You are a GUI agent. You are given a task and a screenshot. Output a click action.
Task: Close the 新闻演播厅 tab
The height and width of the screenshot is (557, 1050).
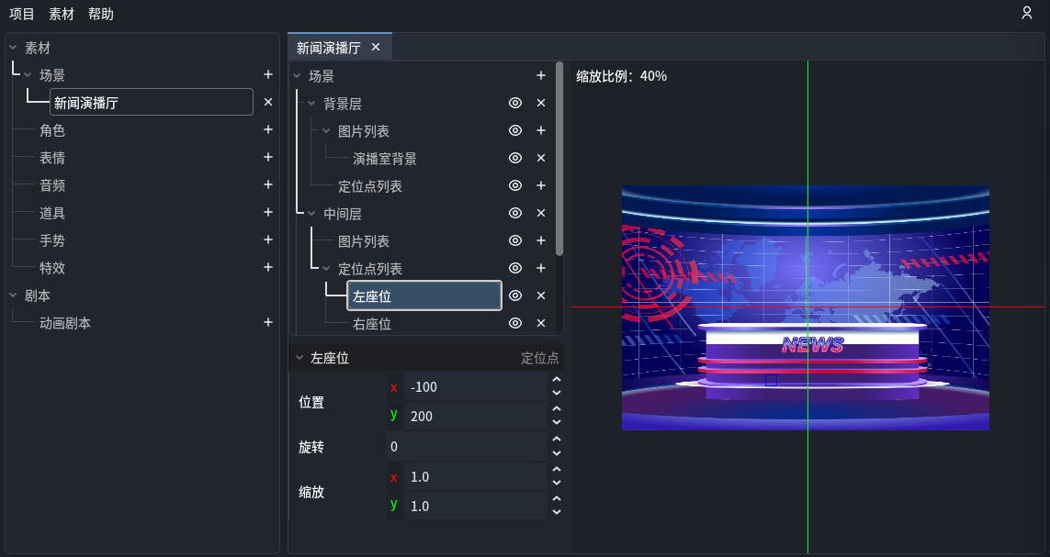pos(376,47)
